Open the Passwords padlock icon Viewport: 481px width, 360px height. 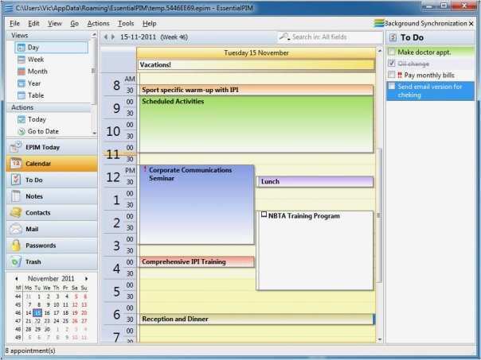click(15, 246)
